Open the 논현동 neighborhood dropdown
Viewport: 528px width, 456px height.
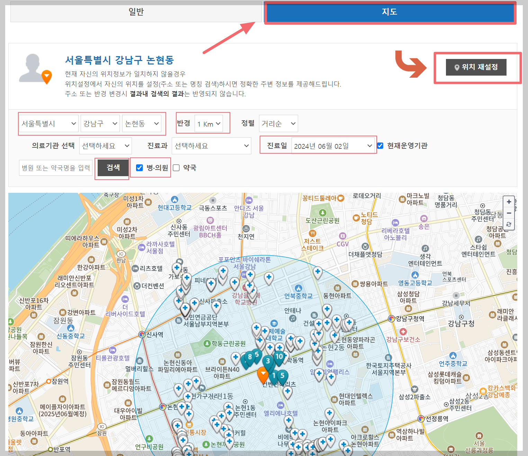(142, 123)
